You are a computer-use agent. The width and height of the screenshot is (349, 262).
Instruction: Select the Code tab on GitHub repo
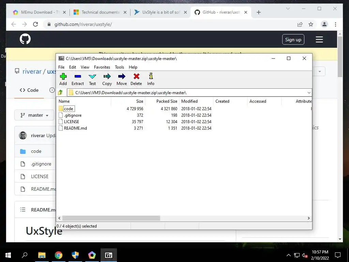coord(29,90)
